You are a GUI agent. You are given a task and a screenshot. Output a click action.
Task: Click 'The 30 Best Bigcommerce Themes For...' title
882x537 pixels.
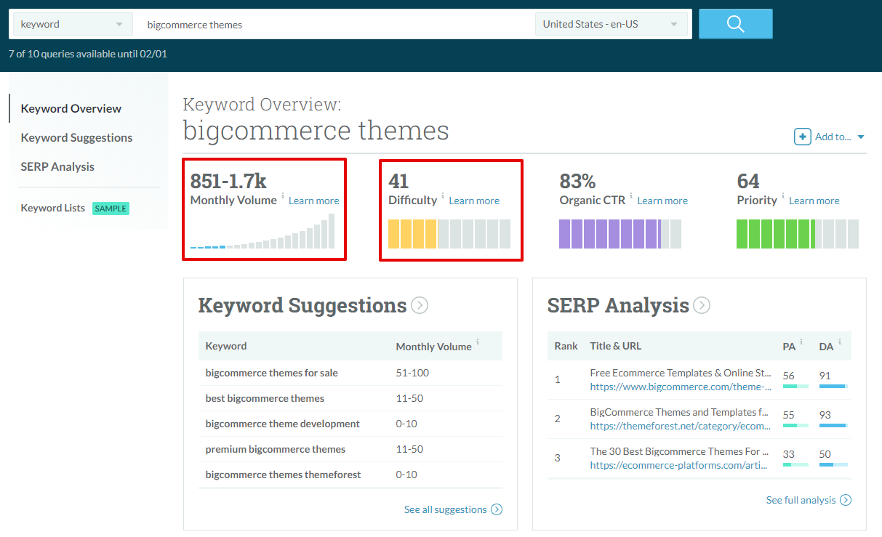(680, 451)
